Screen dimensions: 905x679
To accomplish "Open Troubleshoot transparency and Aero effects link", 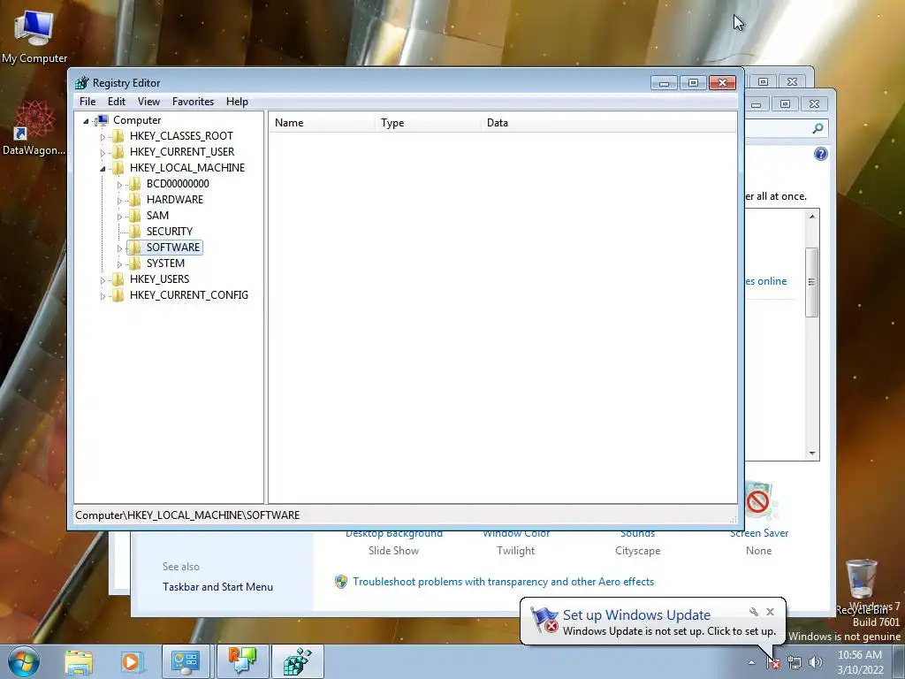I will pos(503,582).
